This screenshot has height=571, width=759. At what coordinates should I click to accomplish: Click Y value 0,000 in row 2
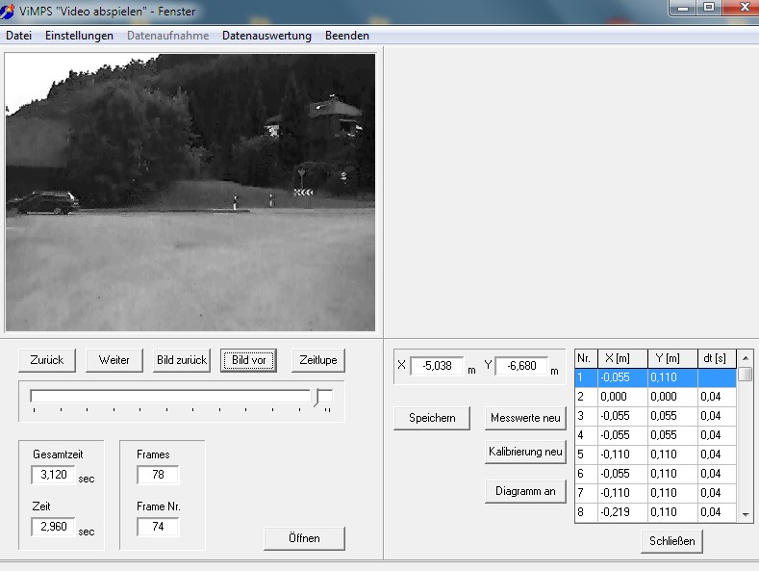click(672, 397)
